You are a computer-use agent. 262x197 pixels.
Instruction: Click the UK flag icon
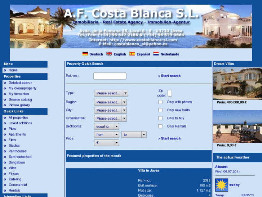(109, 54)
